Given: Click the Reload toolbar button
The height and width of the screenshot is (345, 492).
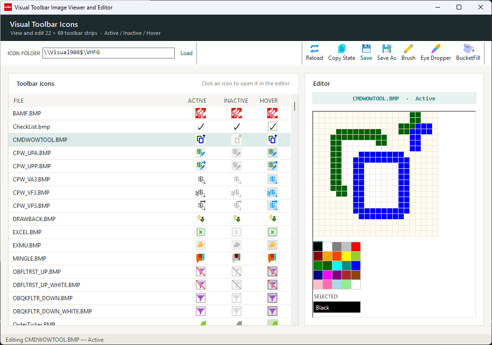Looking at the screenshot, I should coord(314,53).
